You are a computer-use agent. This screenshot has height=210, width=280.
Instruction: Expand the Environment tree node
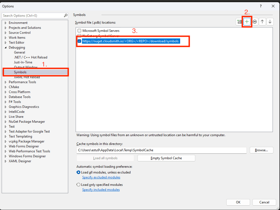pyautogui.click(x=5, y=23)
